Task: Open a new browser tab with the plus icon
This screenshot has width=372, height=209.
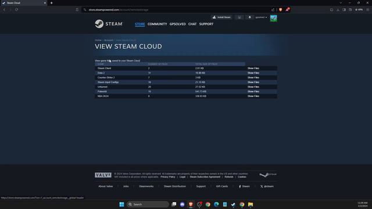Action: tap(52, 3)
